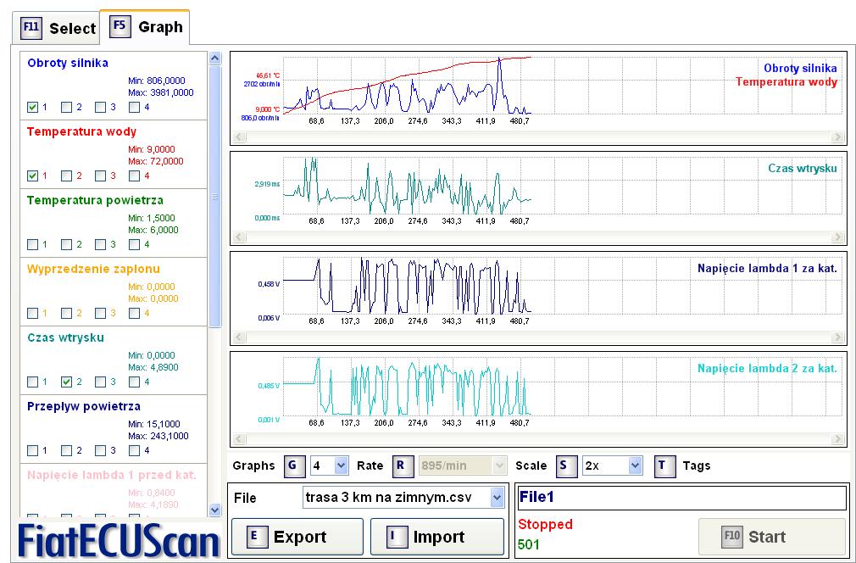Click scroll-left arrow of lambda 1 graph
856x563 pixels.
tap(238, 337)
